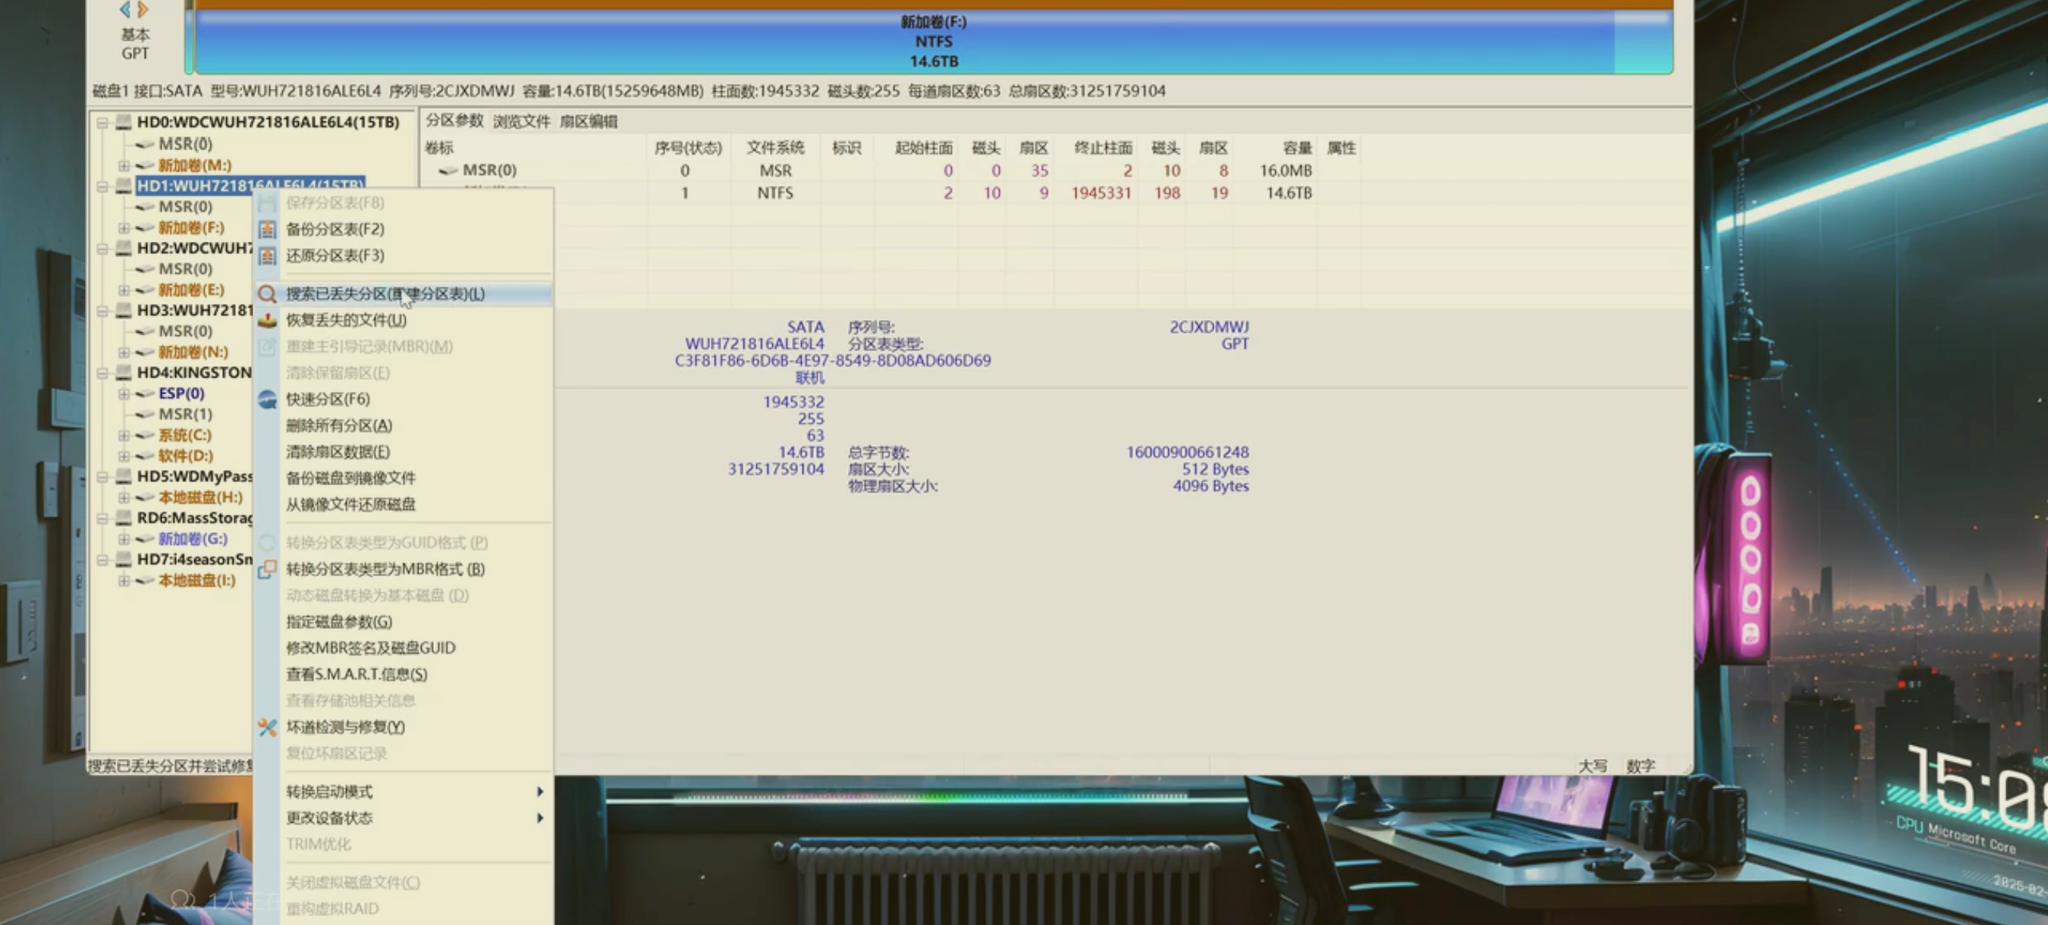Select the 软件(D:) partition in tree
Image resolution: width=2048 pixels, height=925 pixels.
185,456
